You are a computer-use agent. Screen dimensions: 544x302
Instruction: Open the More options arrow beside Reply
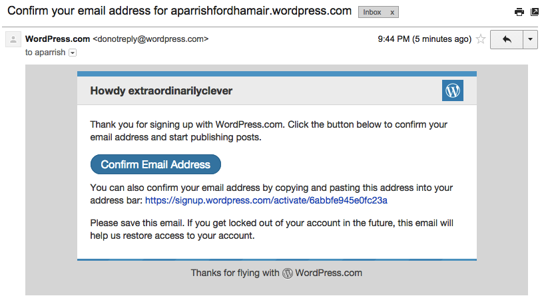click(x=530, y=39)
